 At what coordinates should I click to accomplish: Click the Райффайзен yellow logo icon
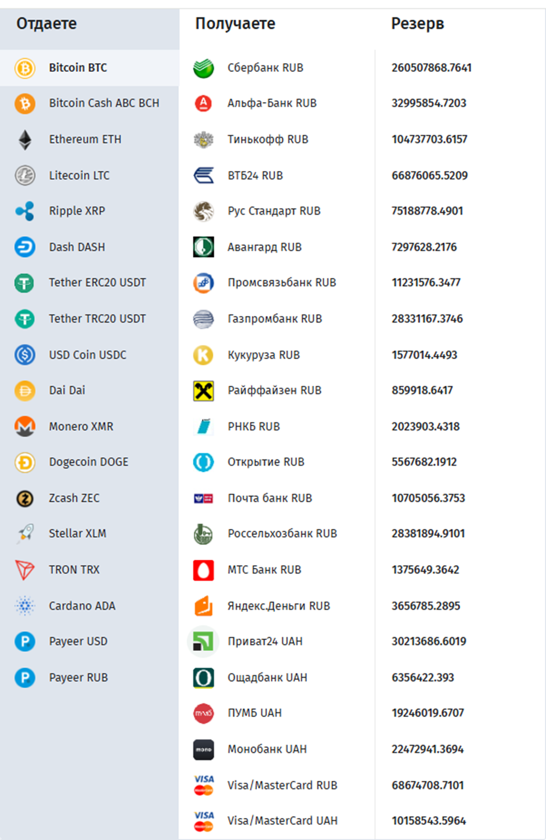204,390
